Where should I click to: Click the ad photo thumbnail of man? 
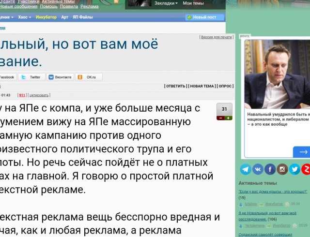click(x=277, y=74)
